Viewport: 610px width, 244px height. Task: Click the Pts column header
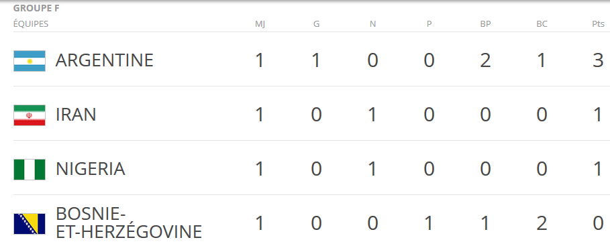click(599, 24)
